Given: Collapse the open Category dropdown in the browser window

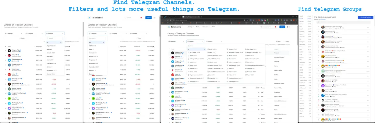Looking at the screenshot, I should click(195, 41).
